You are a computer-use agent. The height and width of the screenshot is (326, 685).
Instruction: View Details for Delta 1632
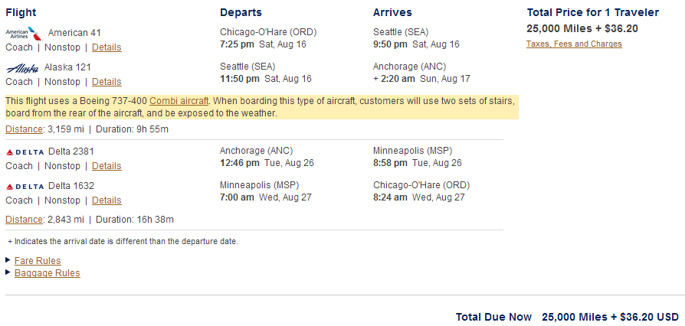(107, 200)
